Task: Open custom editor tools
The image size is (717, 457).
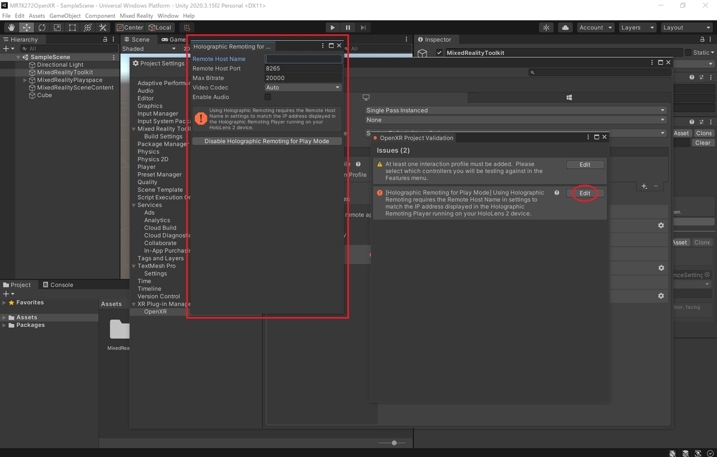Action: click(x=102, y=27)
